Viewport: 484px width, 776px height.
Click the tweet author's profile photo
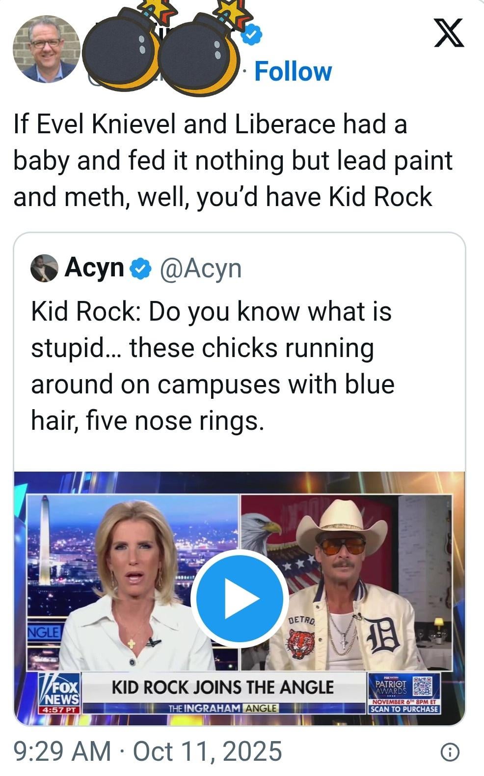coord(46,49)
